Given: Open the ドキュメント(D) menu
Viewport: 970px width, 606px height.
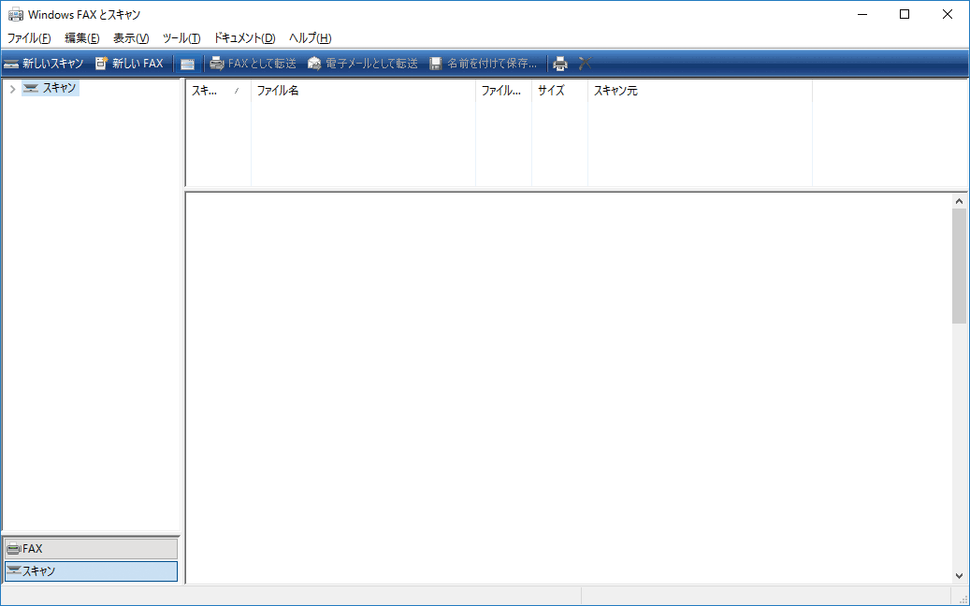Looking at the screenshot, I should [x=244, y=38].
